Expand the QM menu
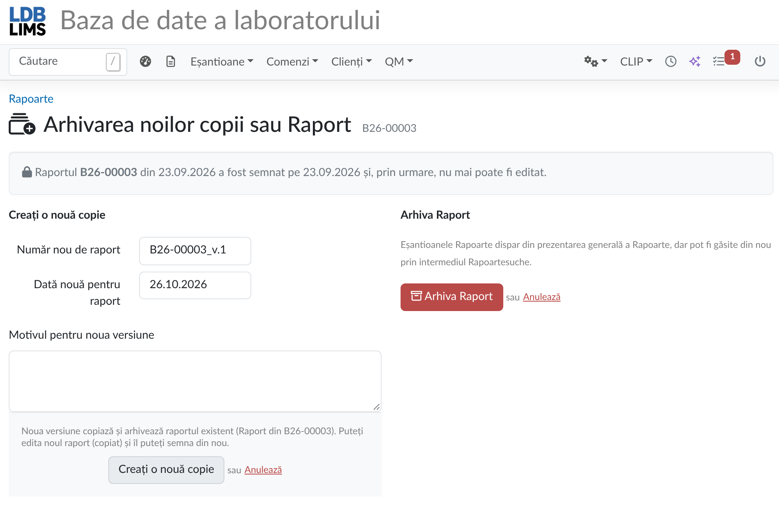779x510 pixels. coord(399,62)
